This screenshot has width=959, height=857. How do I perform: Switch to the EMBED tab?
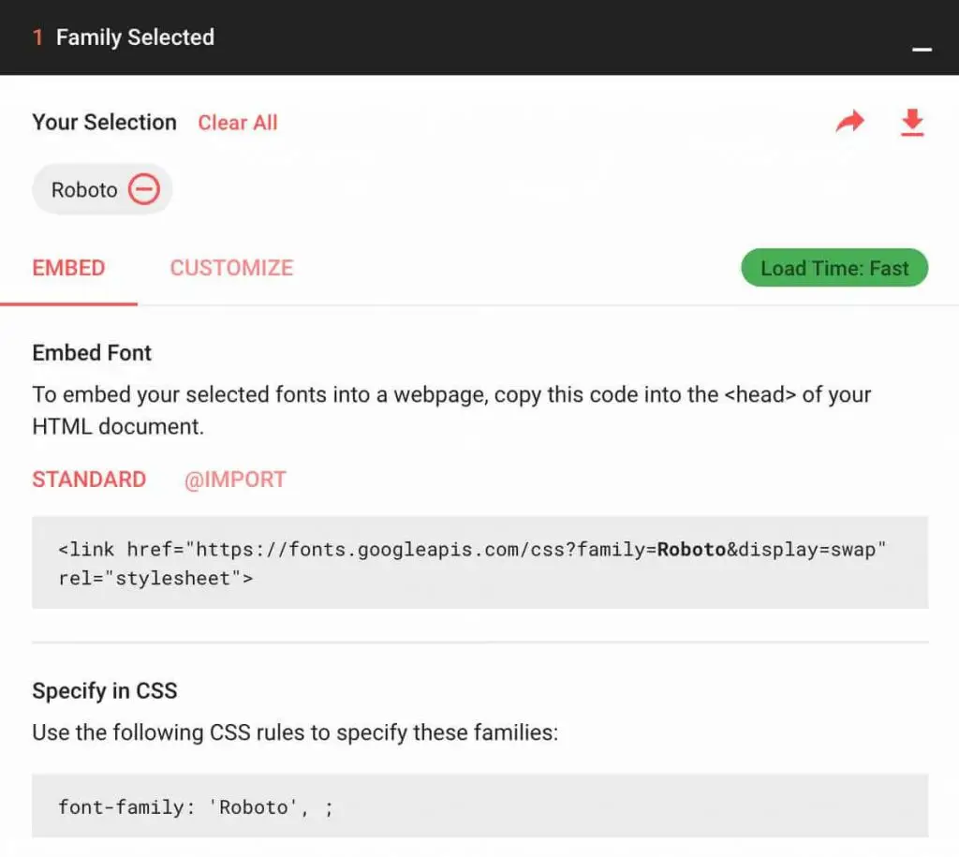point(67,268)
